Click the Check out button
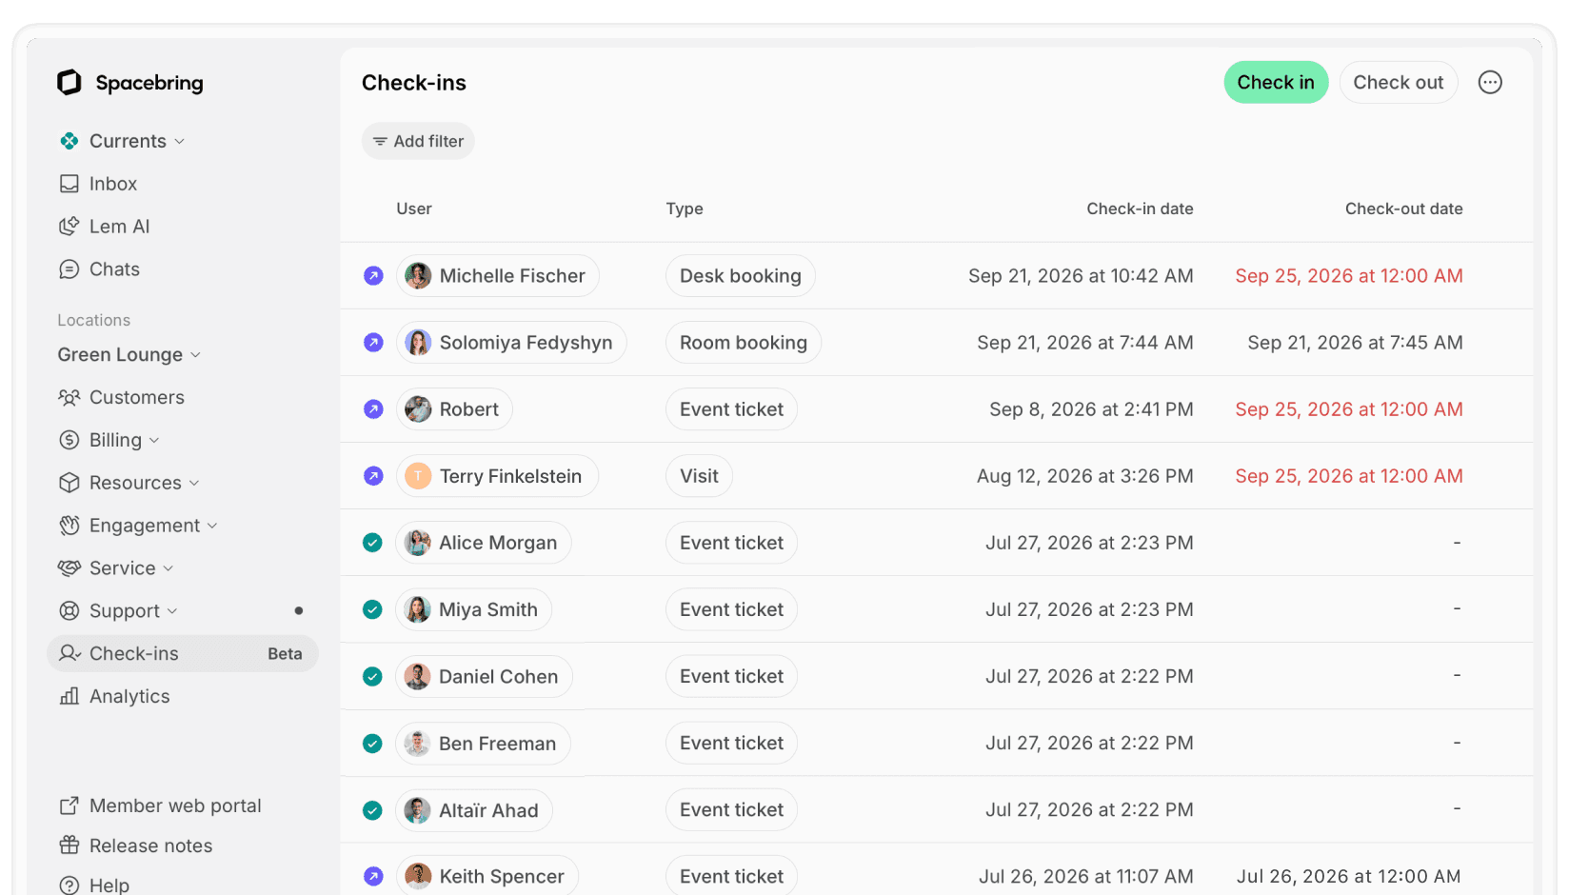1569x895 pixels. coord(1399,83)
